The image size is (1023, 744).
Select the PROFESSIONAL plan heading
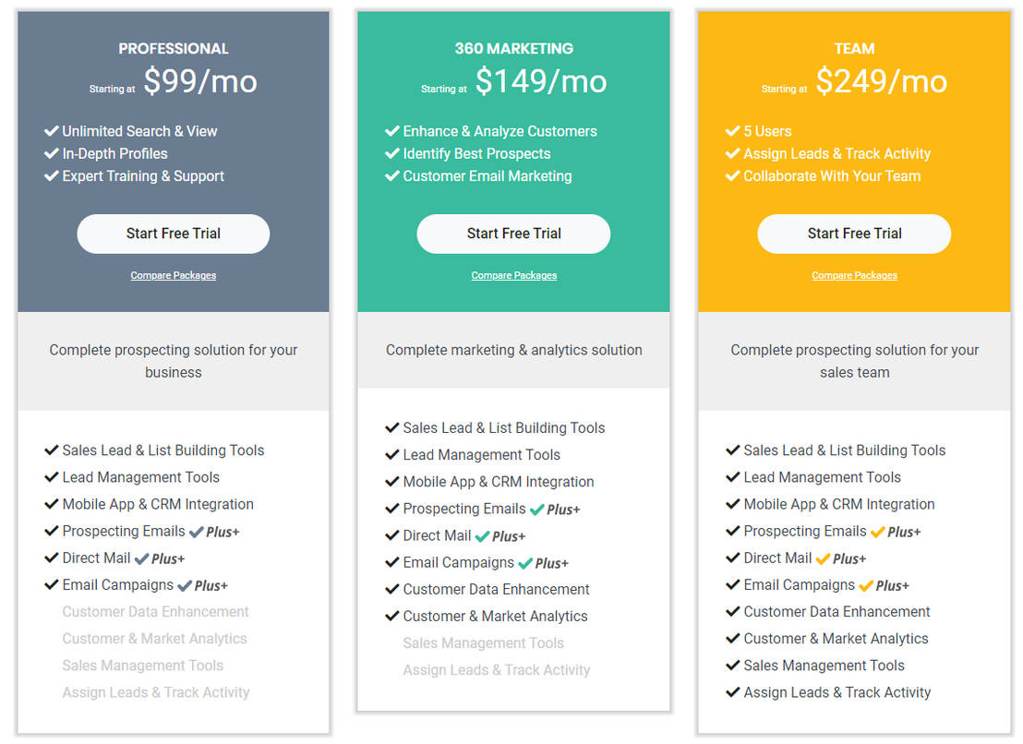(x=174, y=49)
